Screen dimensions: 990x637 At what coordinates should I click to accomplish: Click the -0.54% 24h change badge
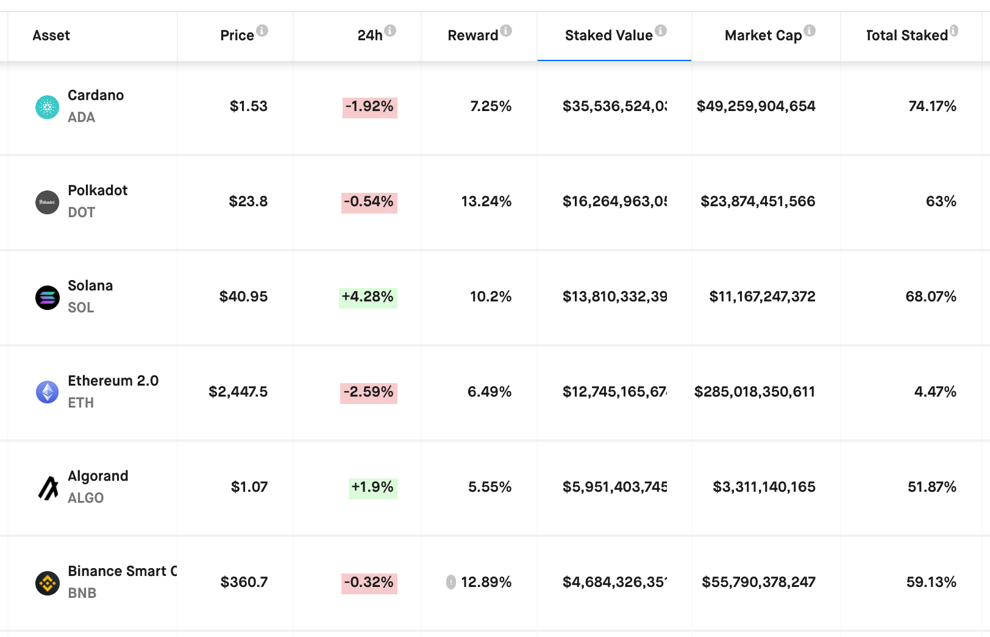pyautogui.click(x=369, y=202)
